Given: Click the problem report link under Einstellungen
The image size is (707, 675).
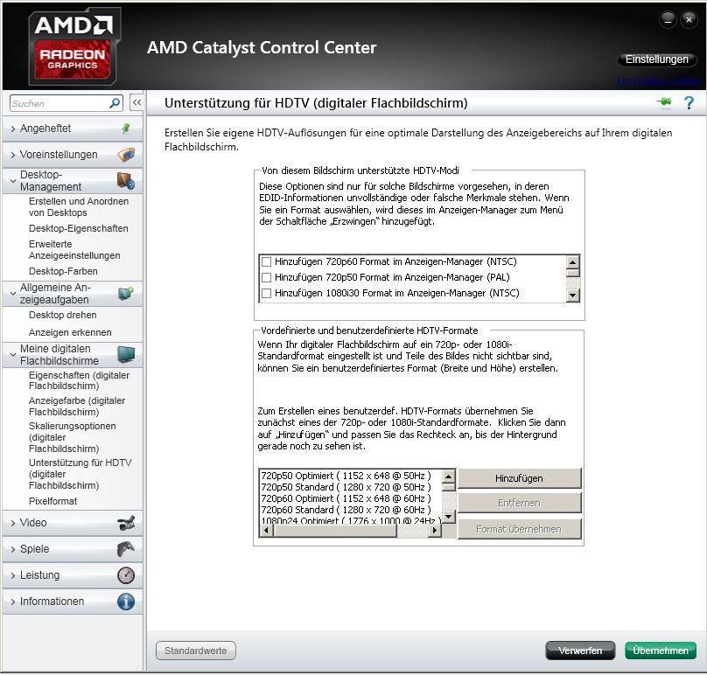Looking at the screenshot, I should (659, 80).
